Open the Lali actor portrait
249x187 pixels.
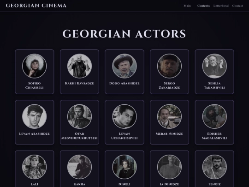35,167
